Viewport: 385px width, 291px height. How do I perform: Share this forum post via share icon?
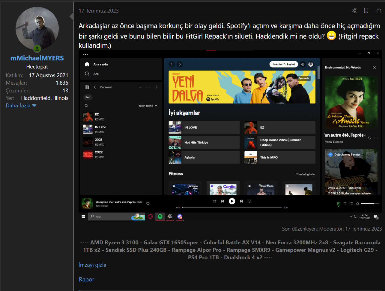pyautogui.click(x=354, y=11)
